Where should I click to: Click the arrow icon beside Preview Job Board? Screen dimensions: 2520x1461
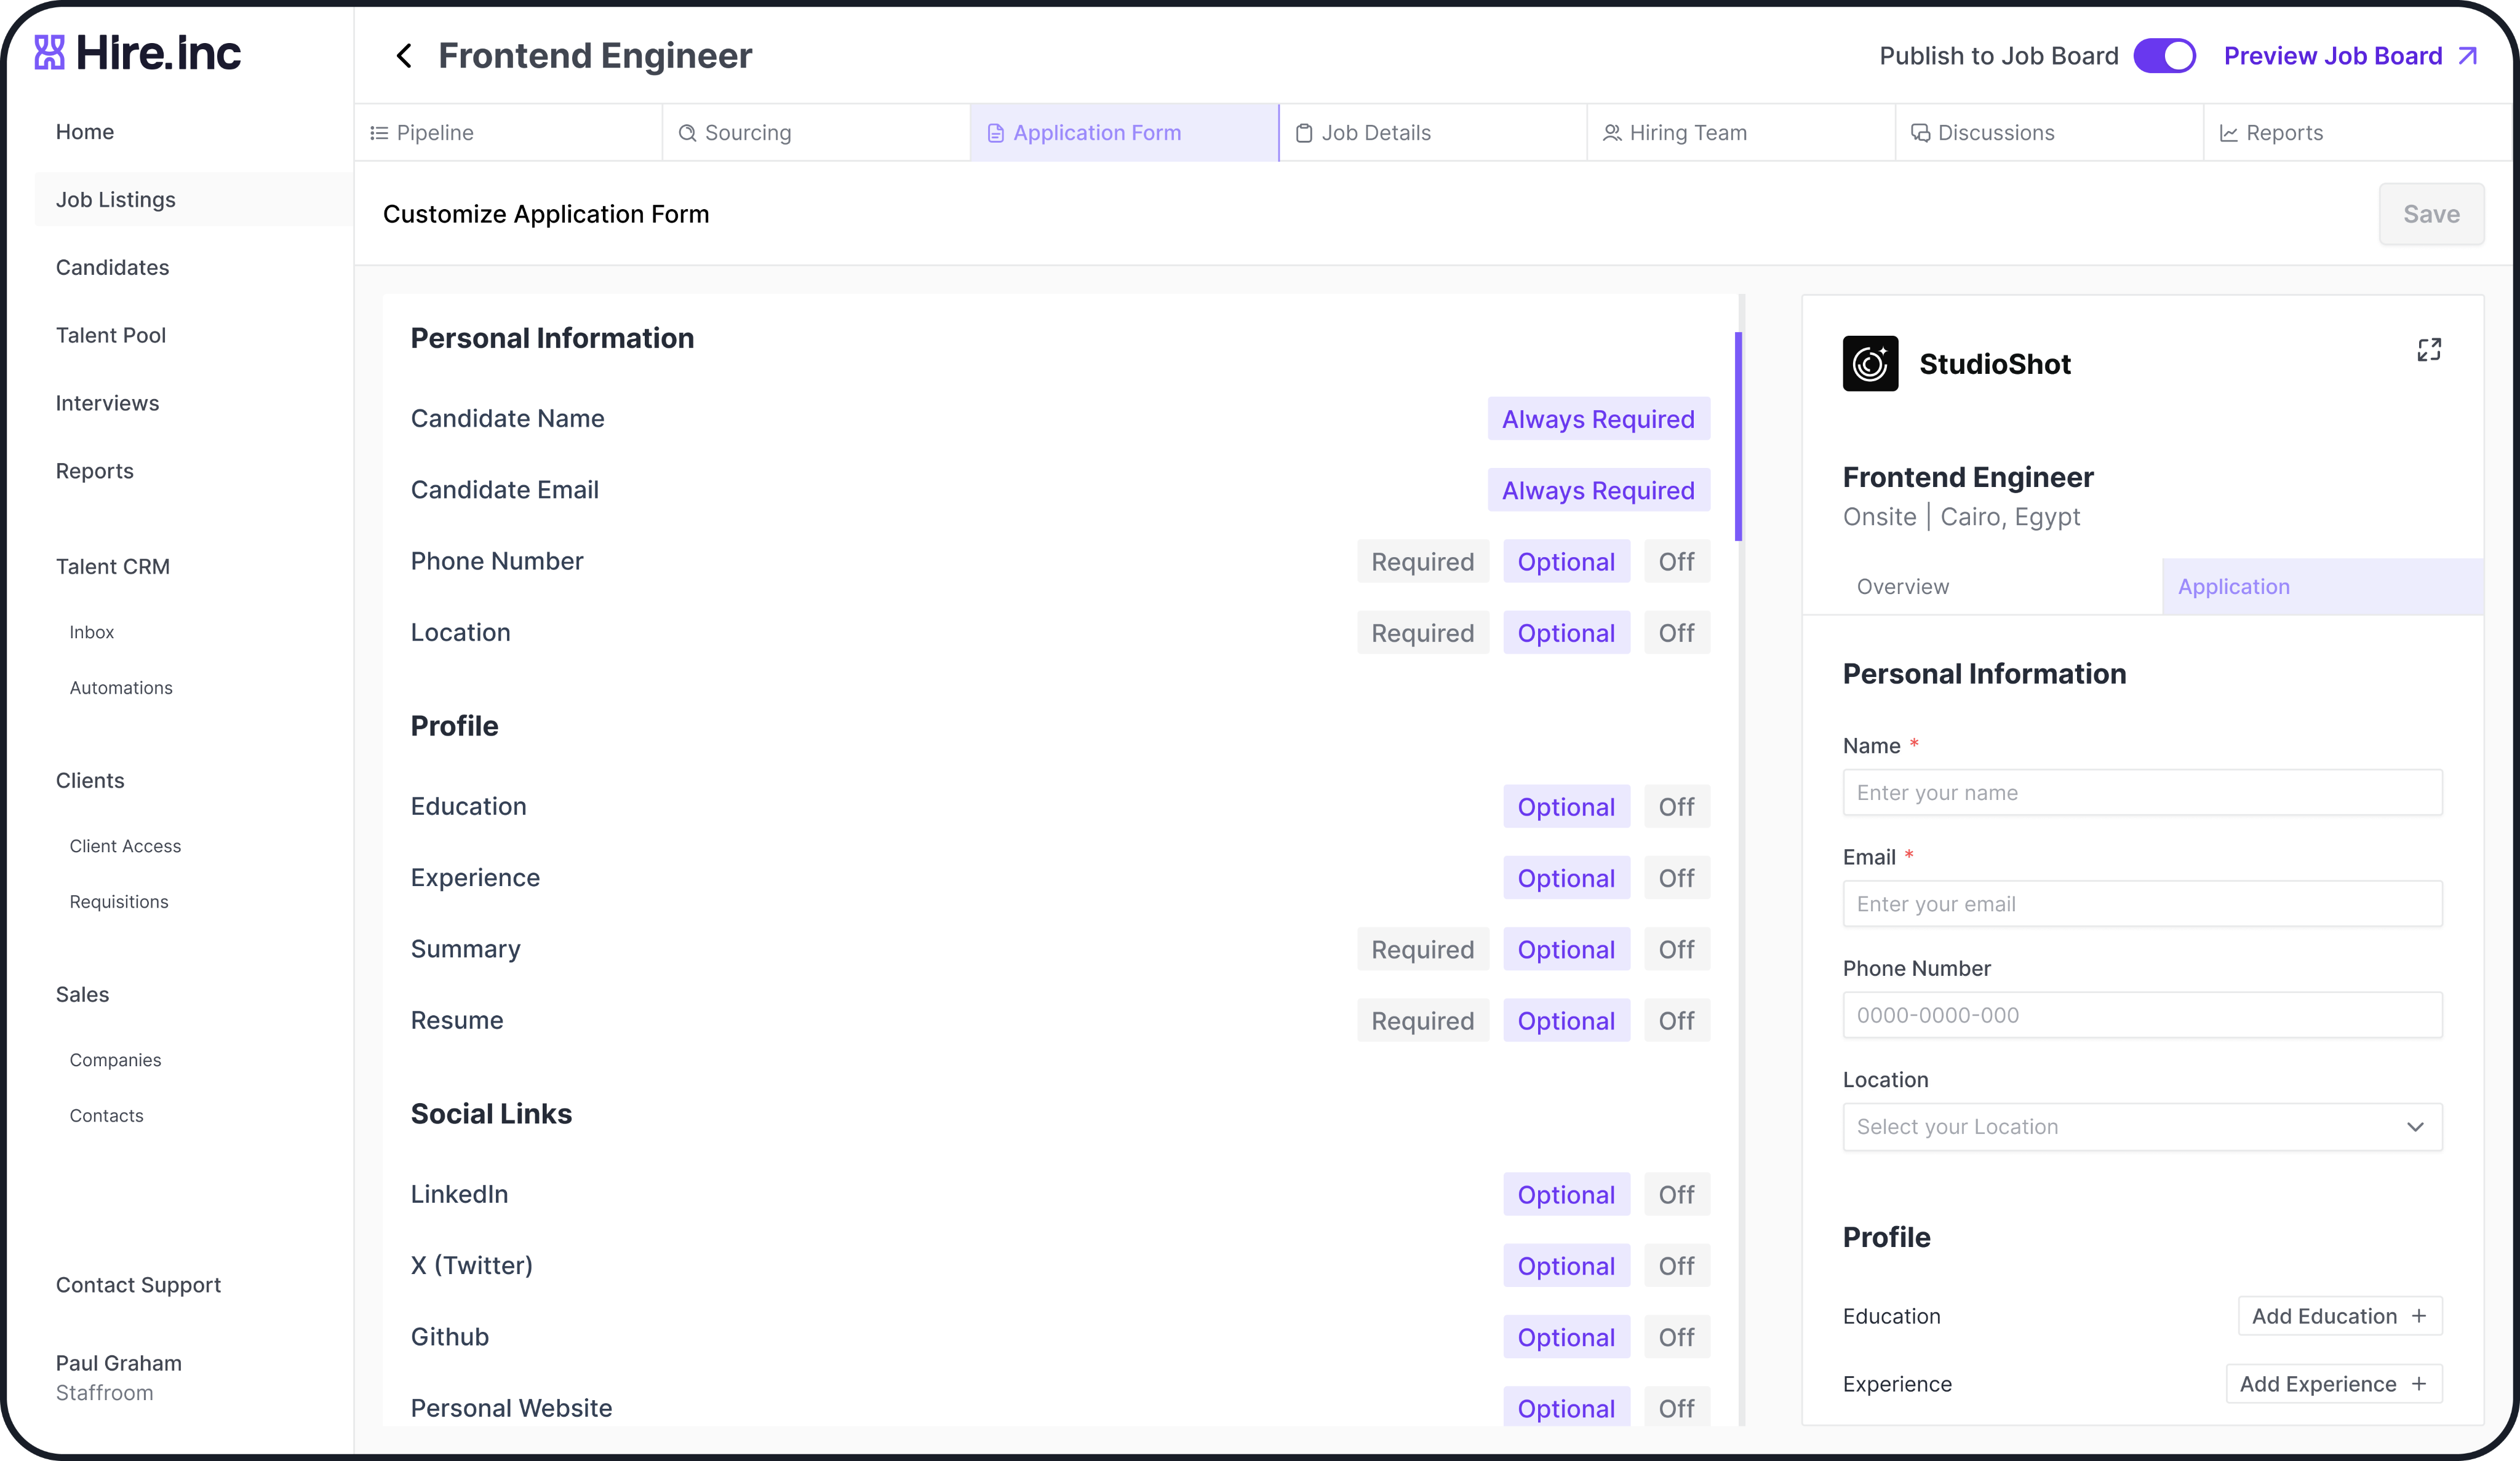[x=2468, y=56]
